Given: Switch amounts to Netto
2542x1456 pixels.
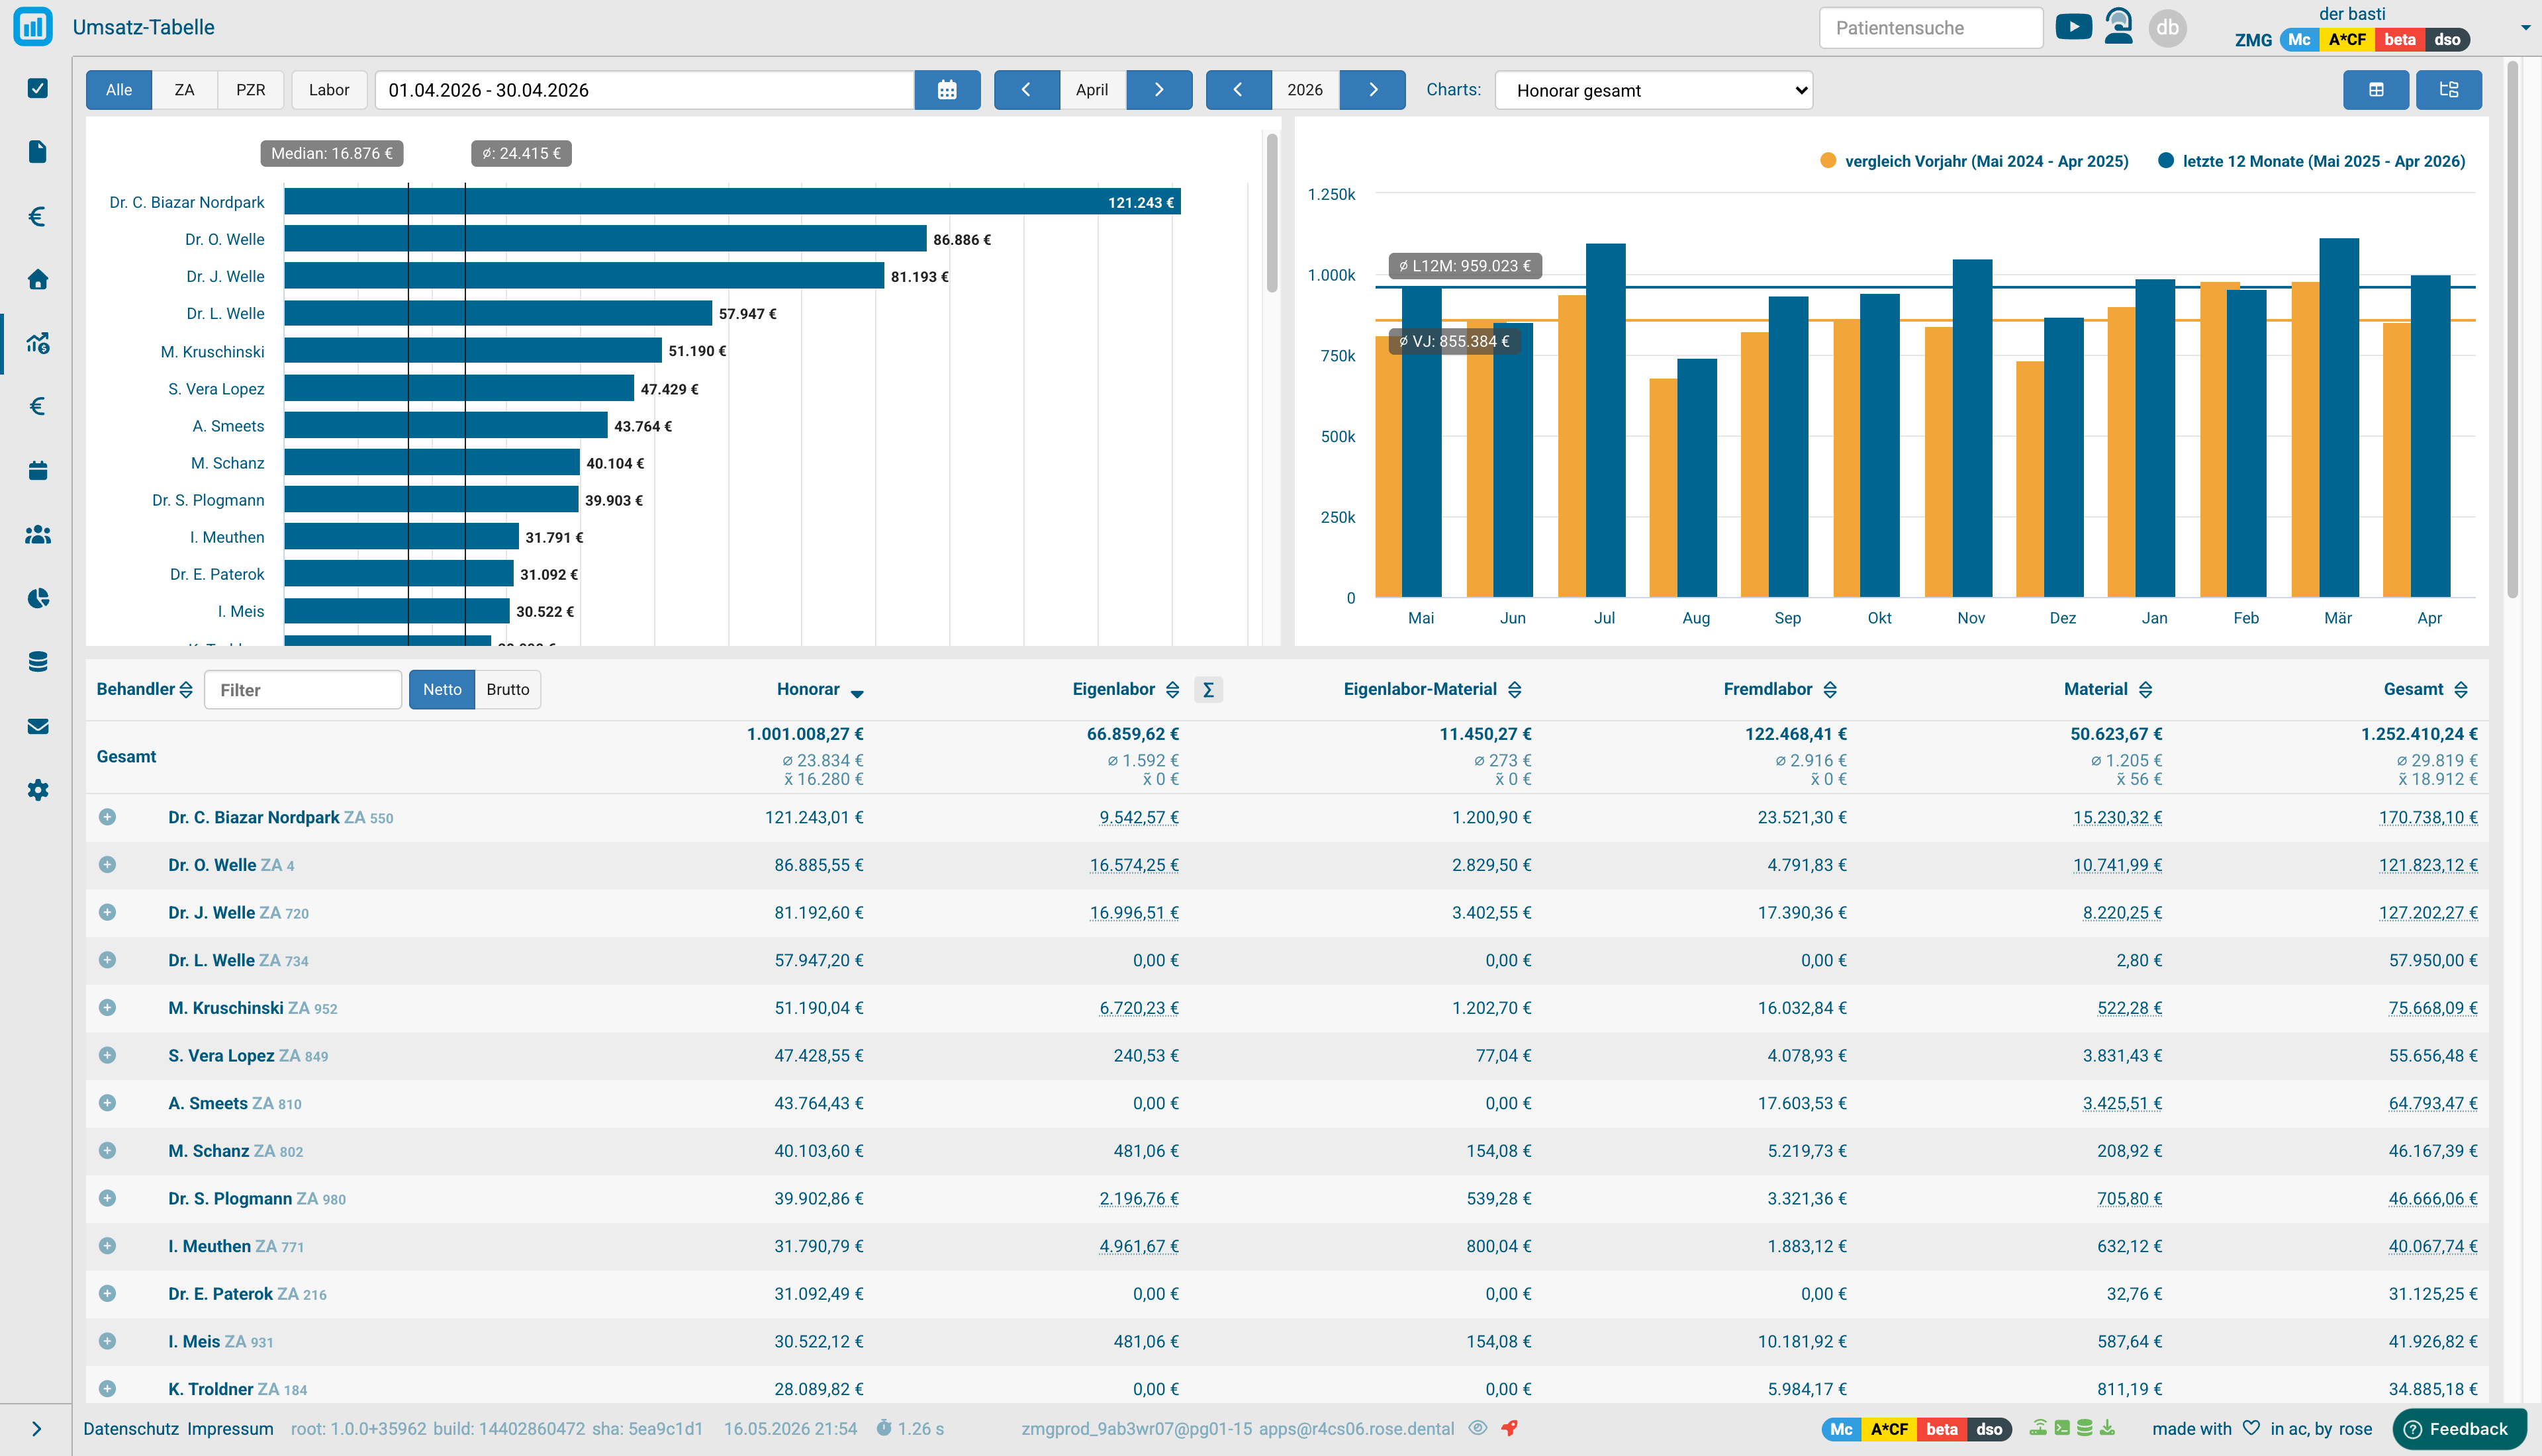Looking at the screenshot, I should click(442, 689).
